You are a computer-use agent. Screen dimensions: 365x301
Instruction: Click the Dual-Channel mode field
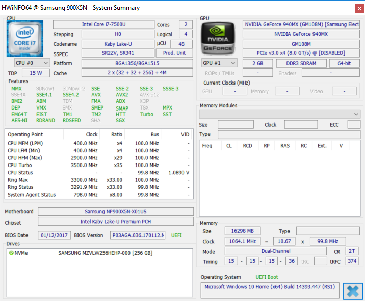(x=276, y=251)
